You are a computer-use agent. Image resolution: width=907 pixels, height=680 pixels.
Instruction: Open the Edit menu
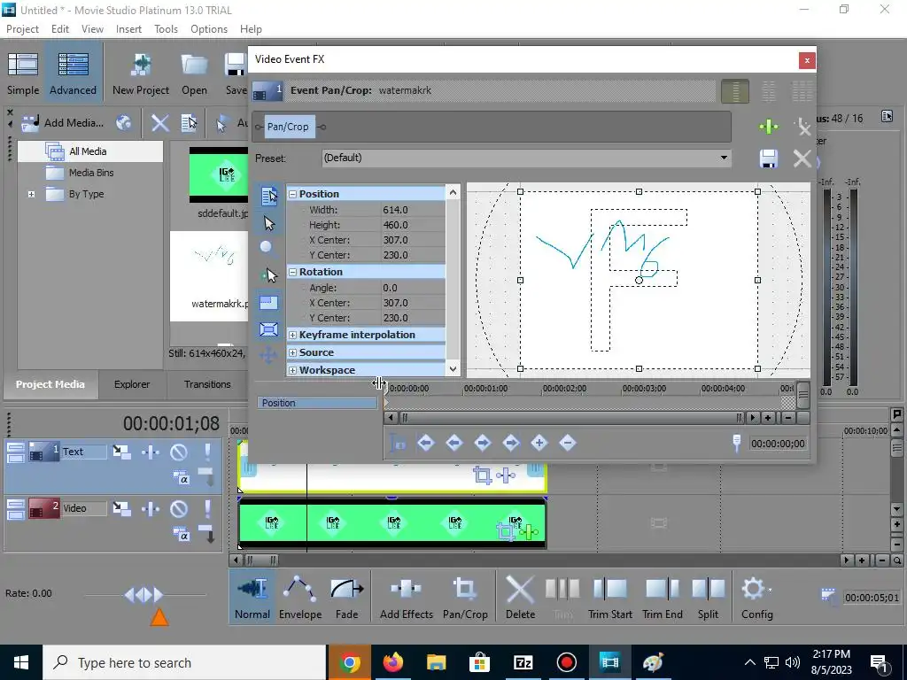click(x=60, y=29)
